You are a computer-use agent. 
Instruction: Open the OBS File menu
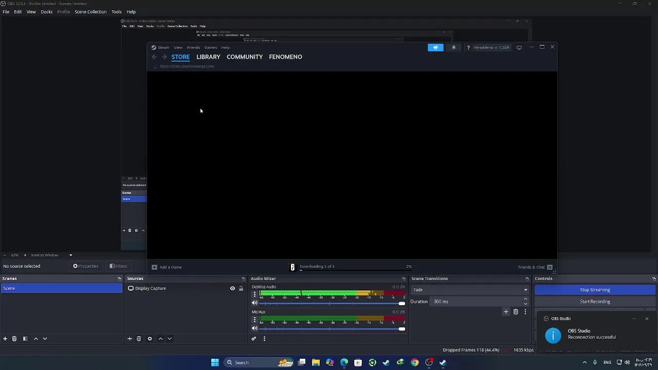click(6, 12)
